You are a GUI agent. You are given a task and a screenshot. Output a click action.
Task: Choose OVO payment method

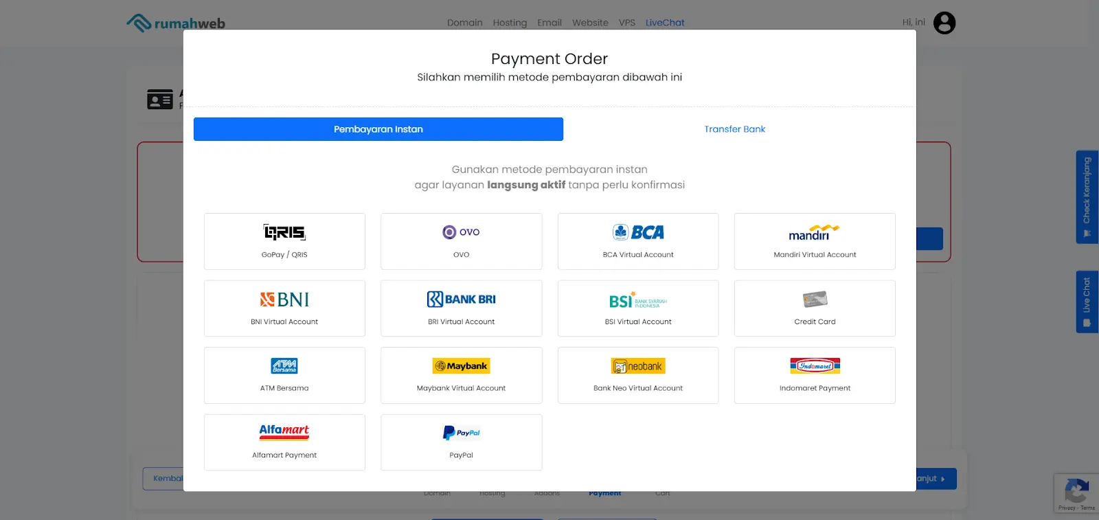pos(461,241)
